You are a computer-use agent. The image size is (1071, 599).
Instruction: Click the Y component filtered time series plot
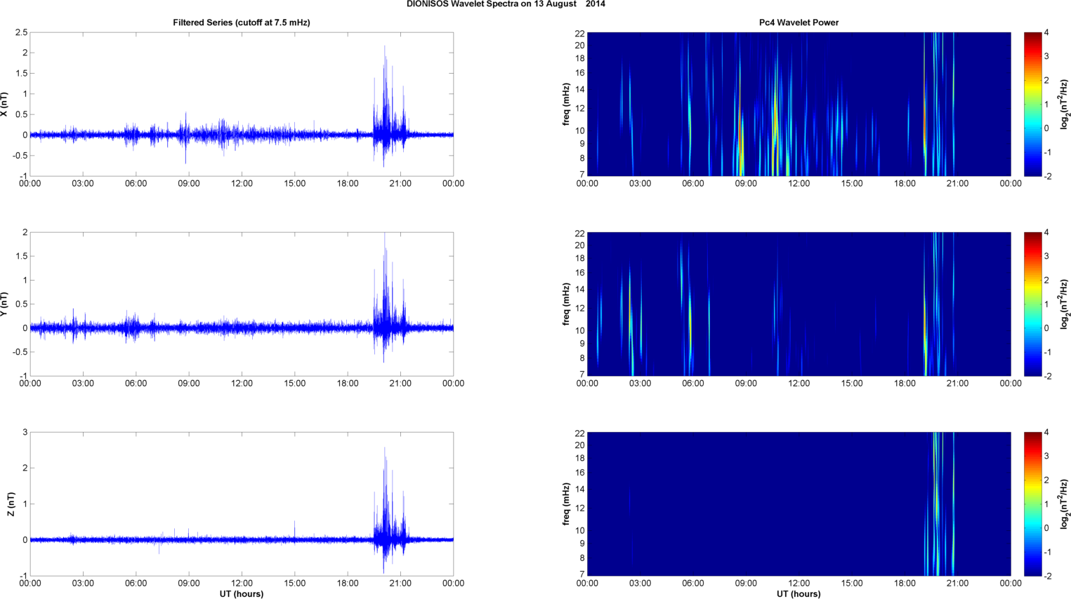pos(242,304)
